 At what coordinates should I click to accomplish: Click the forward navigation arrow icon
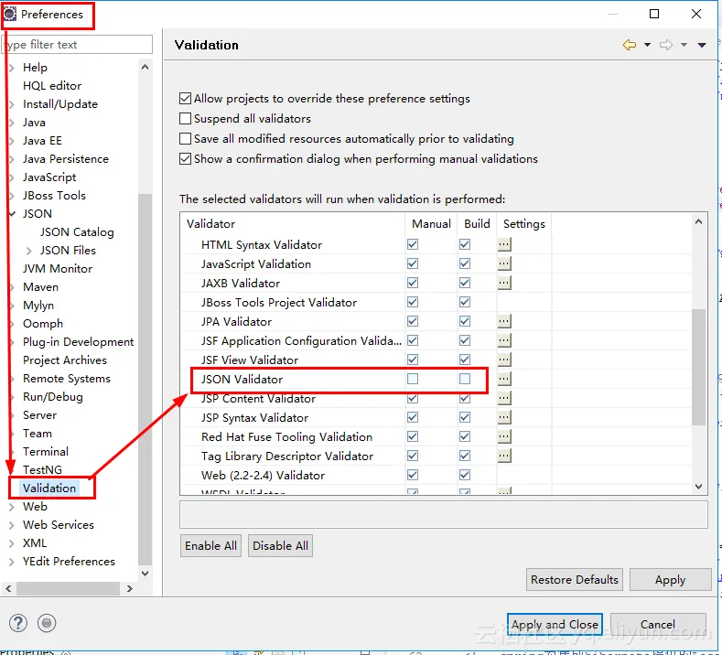(x=666, y=45)
